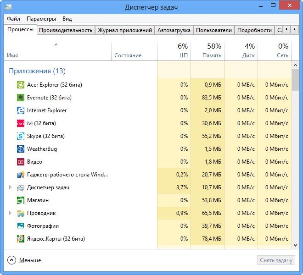Click the Яндекс.Карты icon
The image size is (303, 275).
click(x=21, y=239)
